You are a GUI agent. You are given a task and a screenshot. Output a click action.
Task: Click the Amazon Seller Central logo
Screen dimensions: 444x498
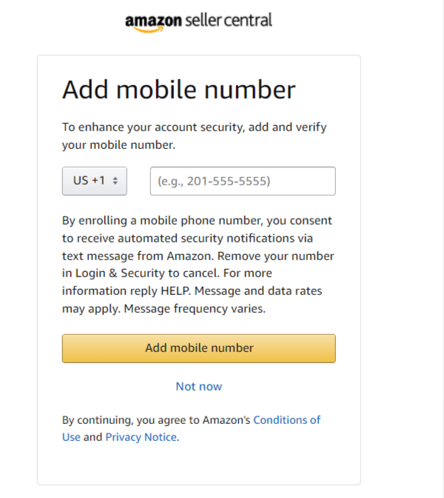click(x=198, y=21)
